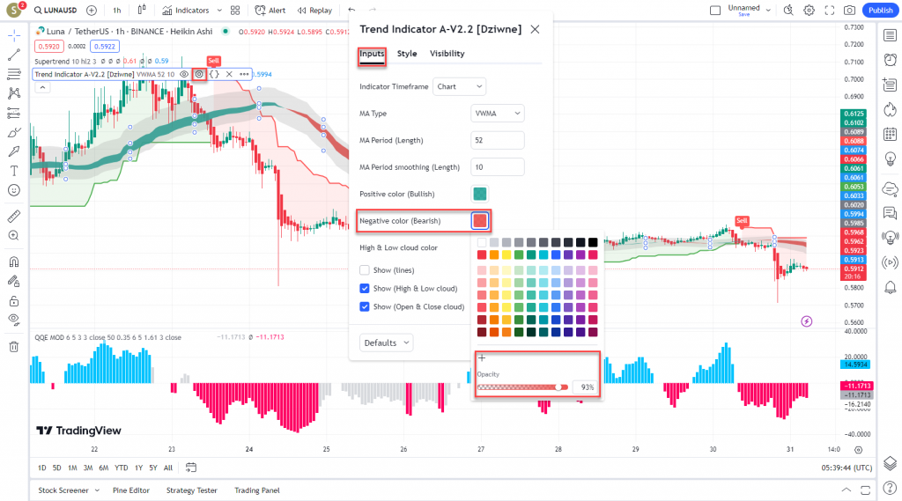Open more options for Trend Indicator
Screen dimensions: 902x501
244,74
